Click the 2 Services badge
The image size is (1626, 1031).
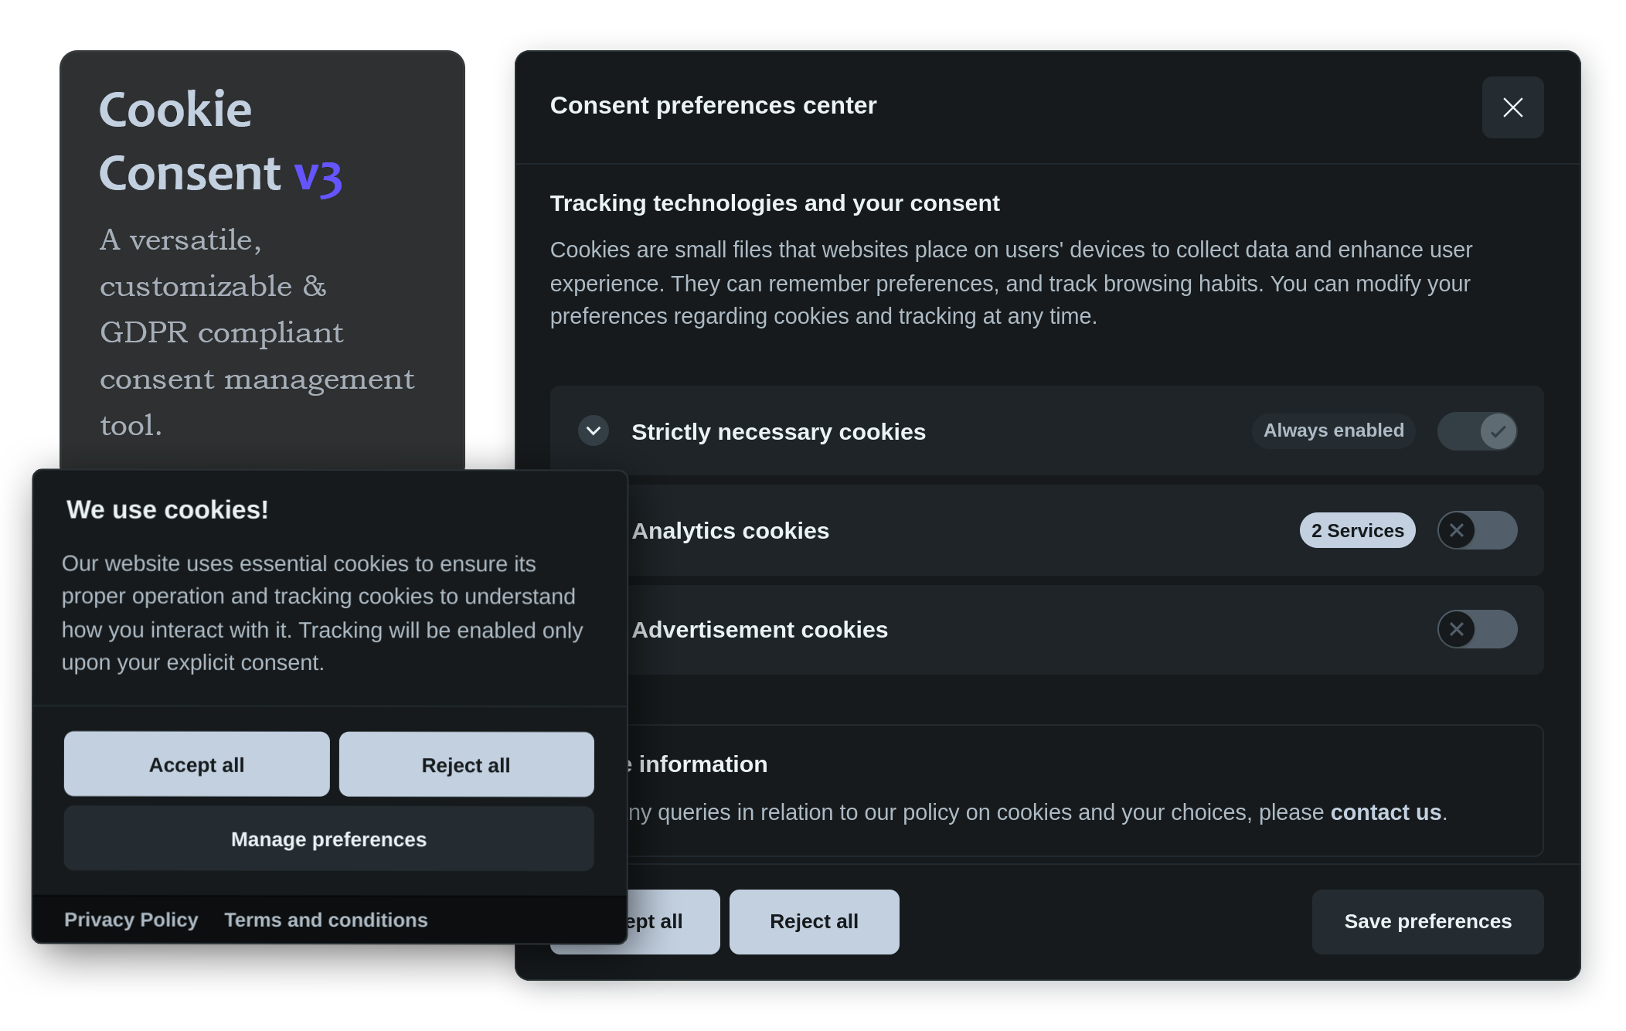1357,530
